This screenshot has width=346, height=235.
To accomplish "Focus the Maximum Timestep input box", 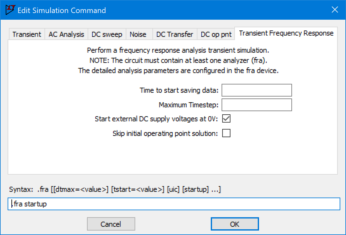I will click(x=256, y=105).
